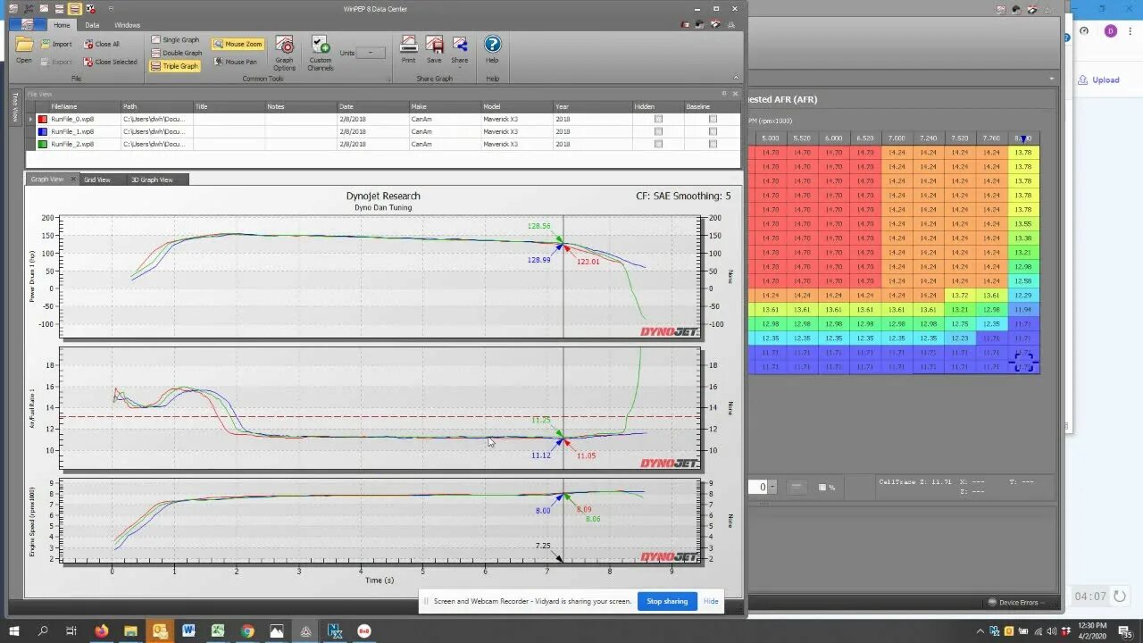This screenshot has width=1143, height=643.
Task: Open the browser three-dot menu
Action: (x=1132, y=30)
